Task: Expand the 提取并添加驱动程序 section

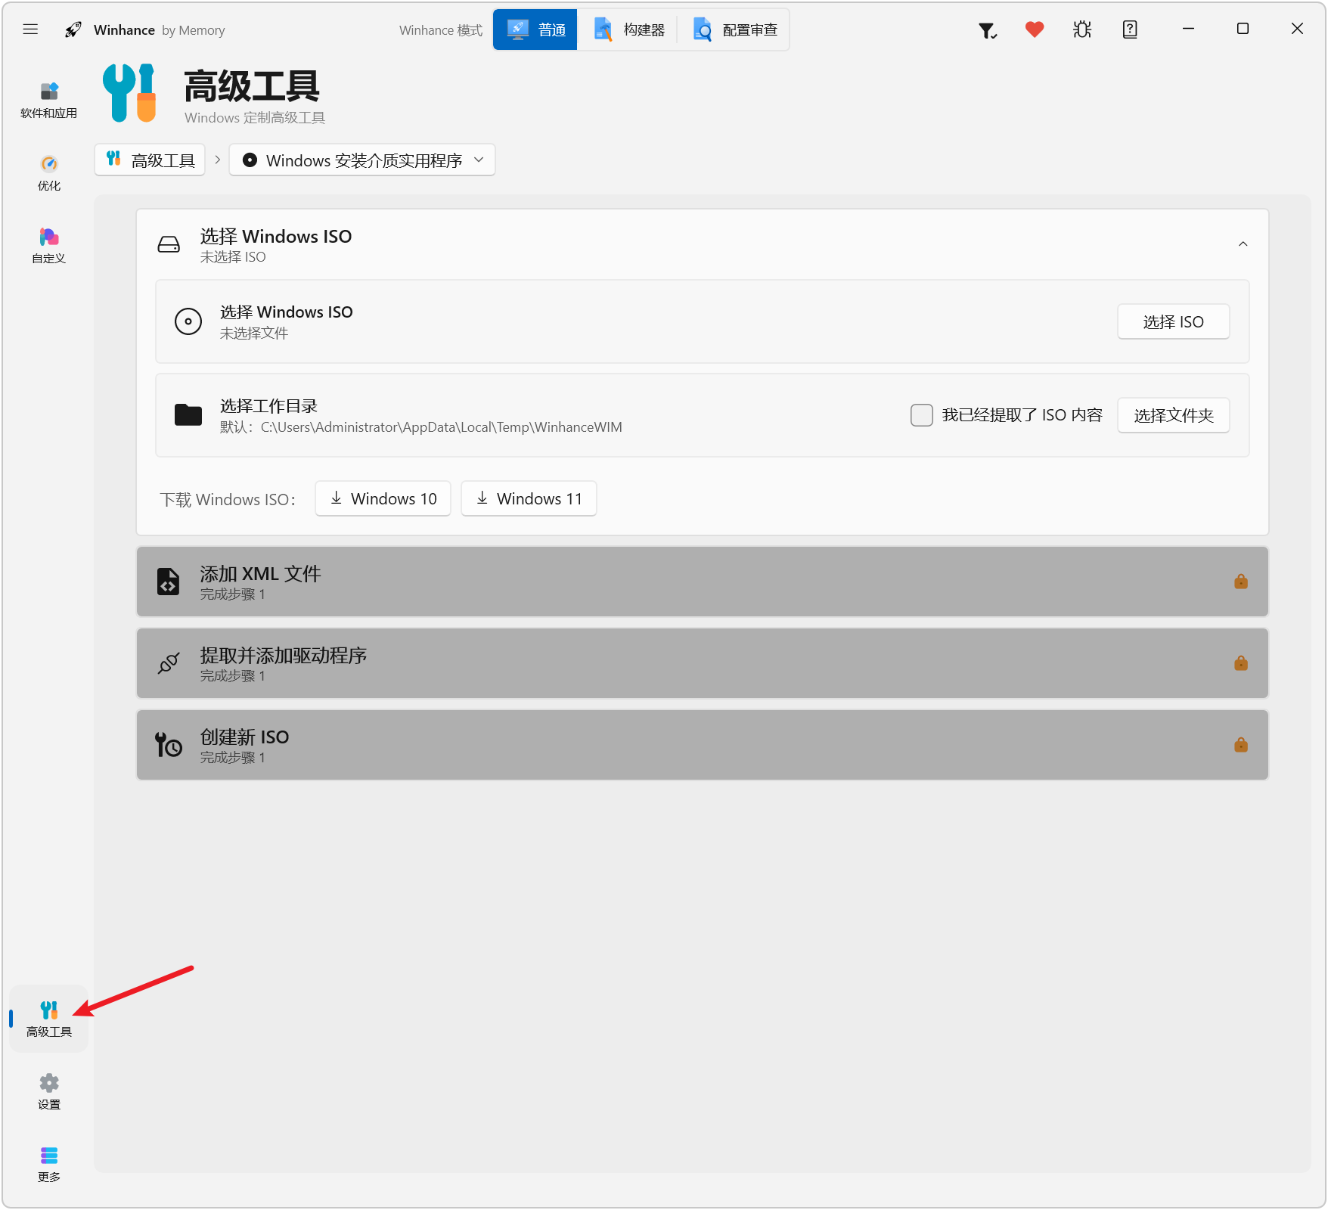Action: click(x=702, y=663)
